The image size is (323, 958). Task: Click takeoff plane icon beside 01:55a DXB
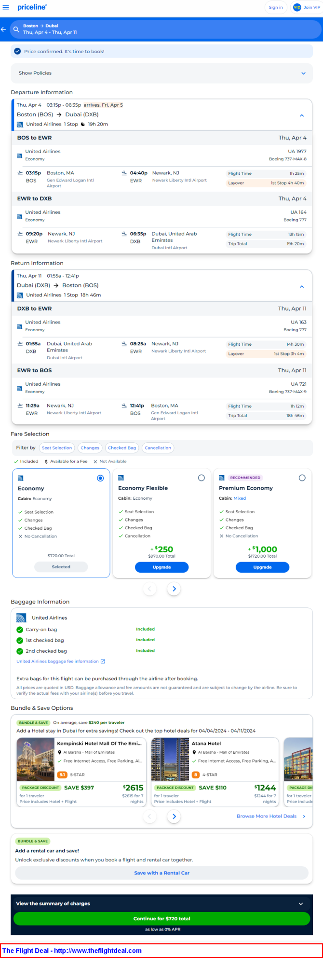(x=20, y=344)
